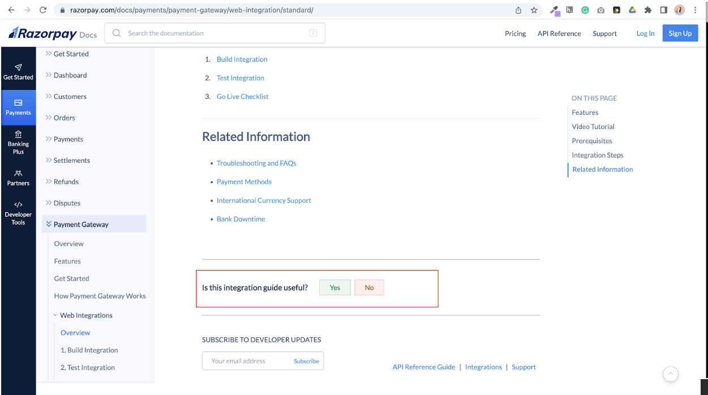
Task: Click the back-to-top arrow button
Action: coord(671,374)
